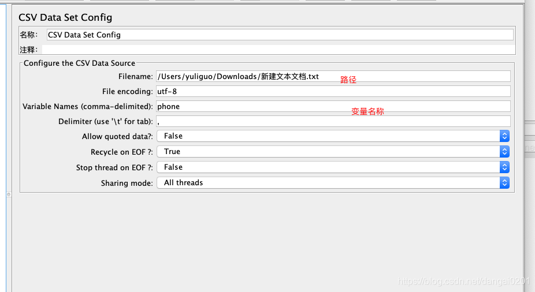Click the Recycle on EOF stepper arrows
Image resolution: width=535 pixels, height=292 pixels.
pos(504,152)
